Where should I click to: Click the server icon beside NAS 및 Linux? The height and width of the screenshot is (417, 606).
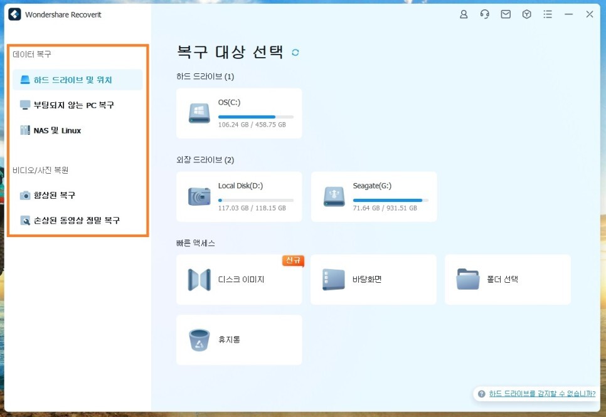click(25, 130)
